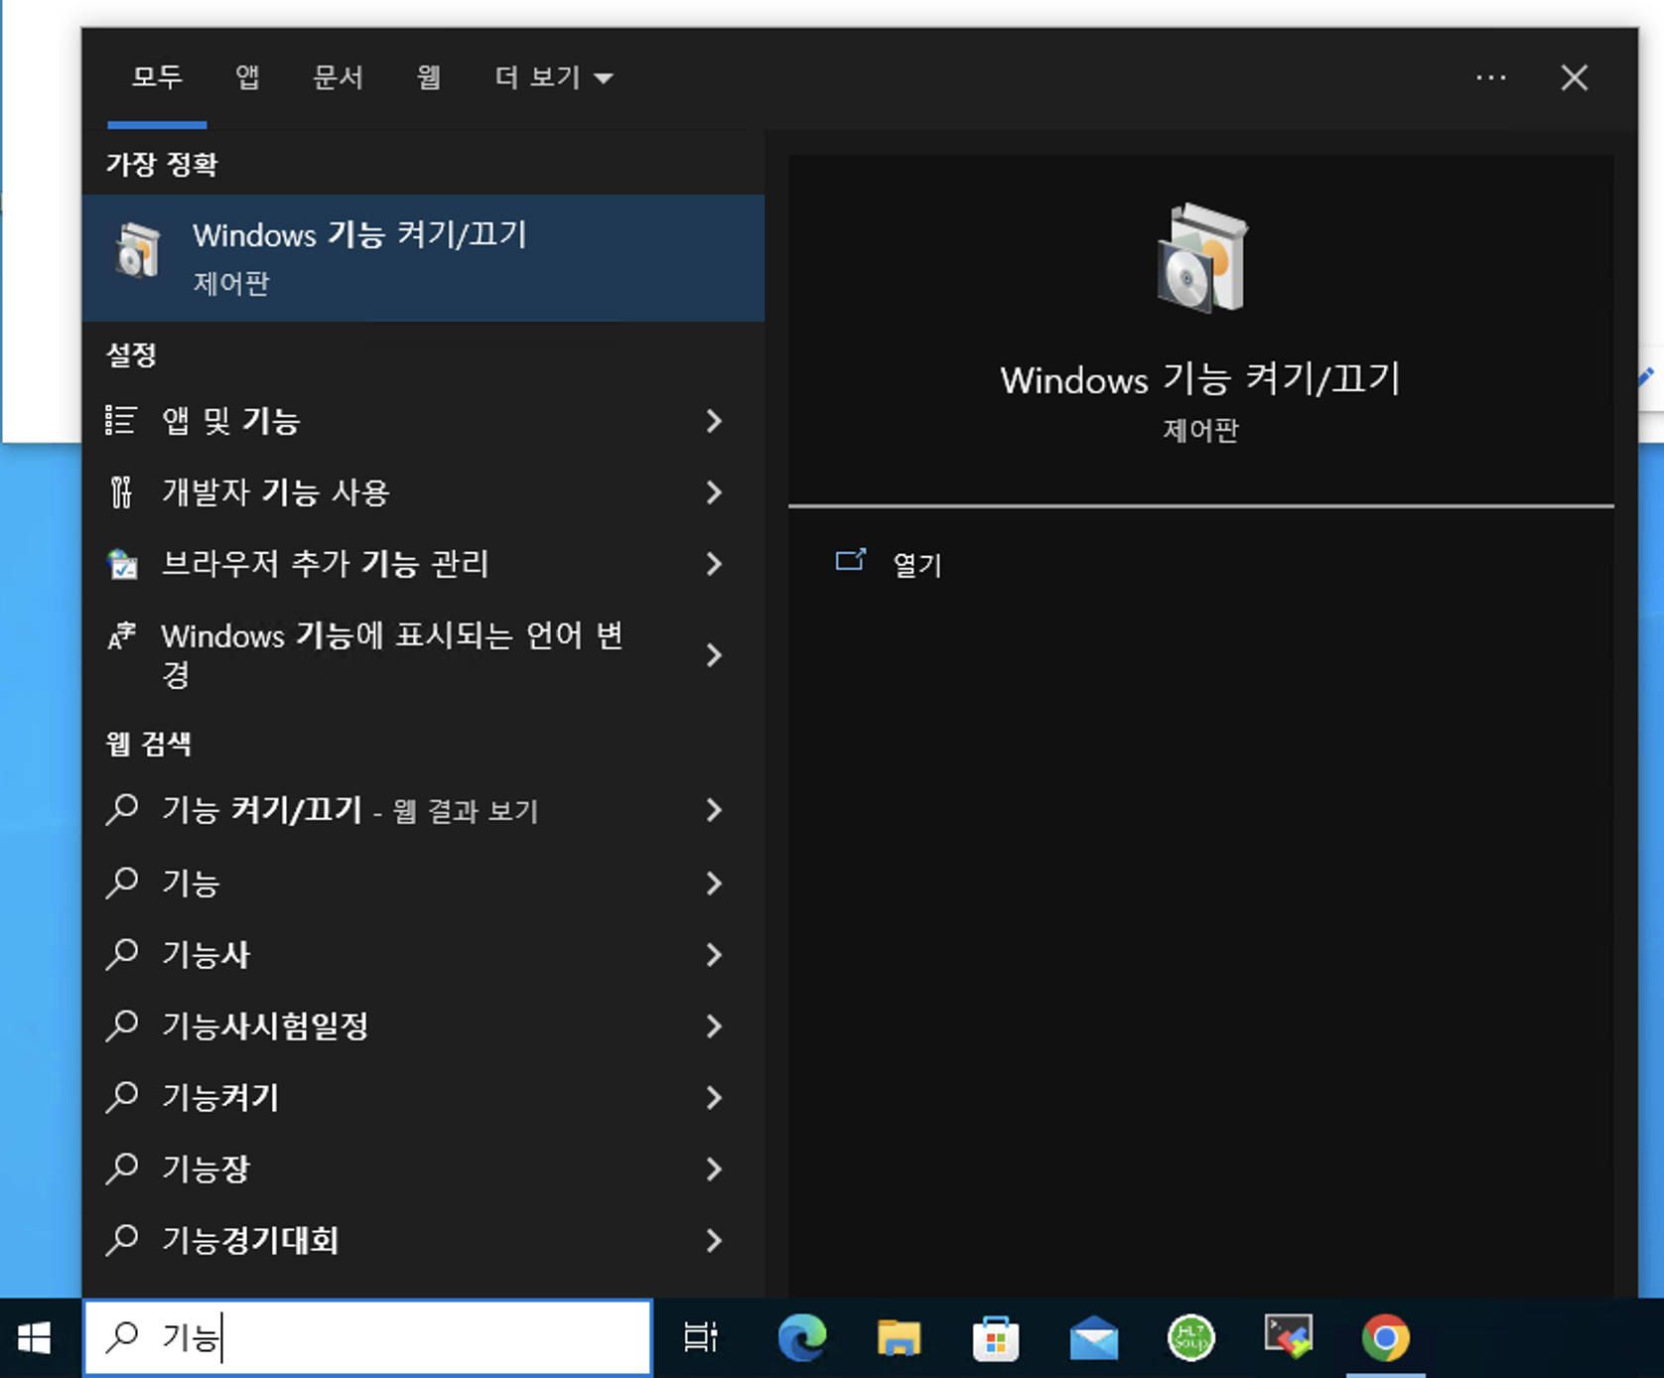Image resolution: width=1664 pixels, height=1378 pixels.
Task: Open the 앱 및 기능 settings result
Action: 424,421
